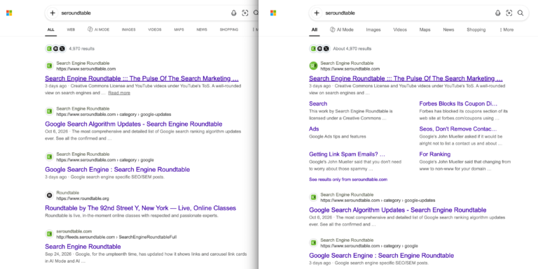538x269 pixels.
Task: Switch to the WEB tab in the left pane
Action: [71, 30]
